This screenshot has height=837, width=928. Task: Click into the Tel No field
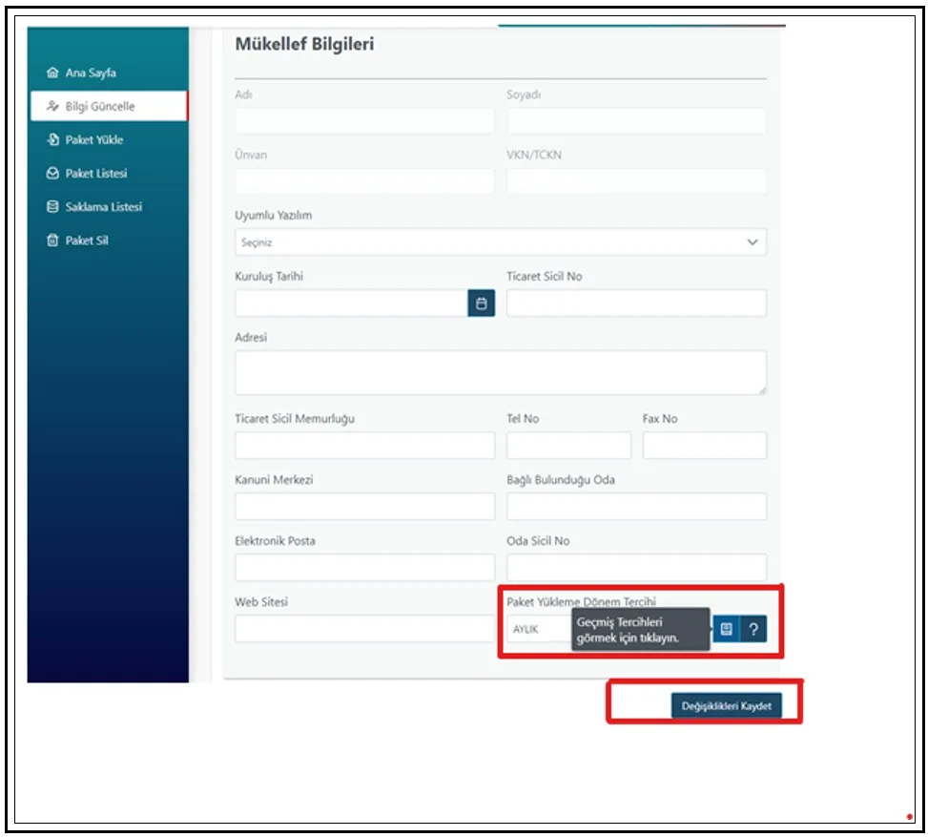click(x=568, y=446)
